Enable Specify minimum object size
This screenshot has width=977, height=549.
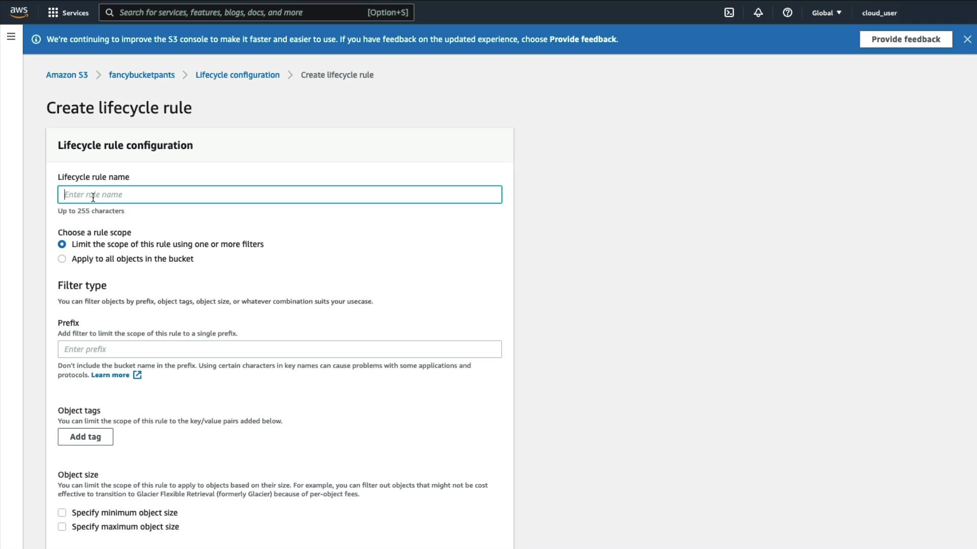(x=62, y=513)
